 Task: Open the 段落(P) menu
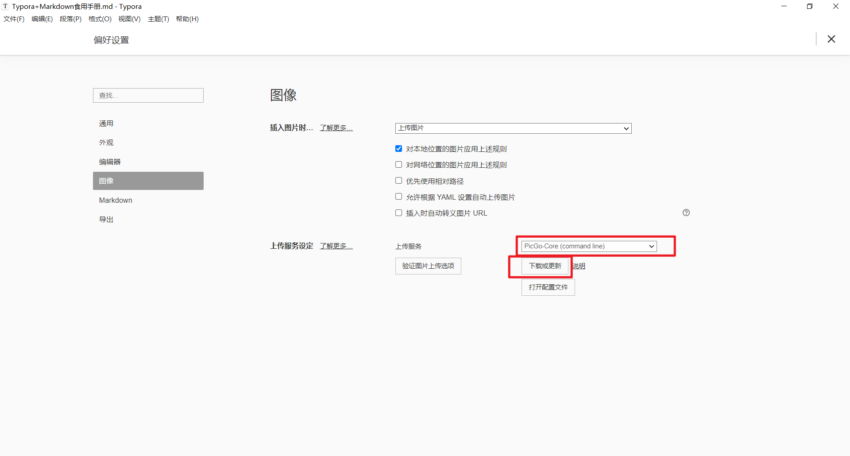(71, 19)
